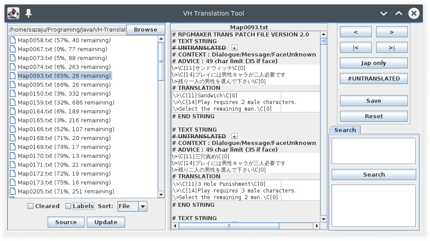The image size is (430, 241).
Task: Enable the Labels checkbox
Action: click(x=68, y=206)
